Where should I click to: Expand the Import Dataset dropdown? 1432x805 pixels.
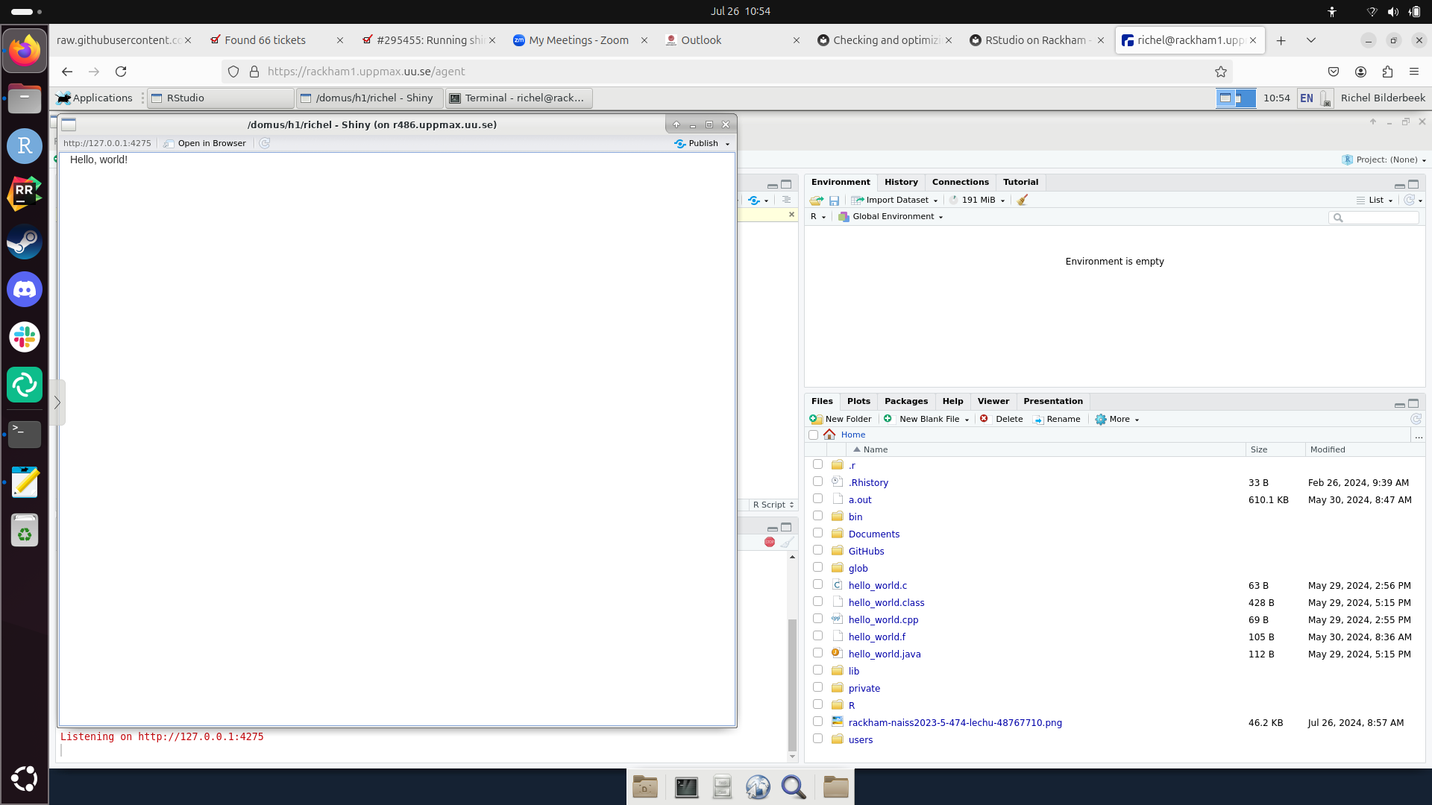(895, 200)
